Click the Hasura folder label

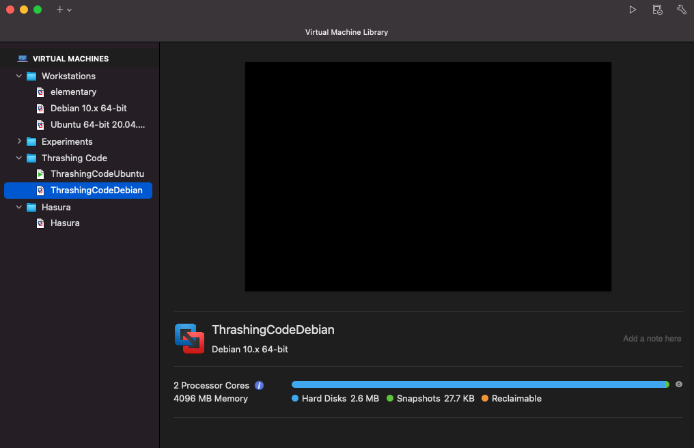tap(56, 207)
